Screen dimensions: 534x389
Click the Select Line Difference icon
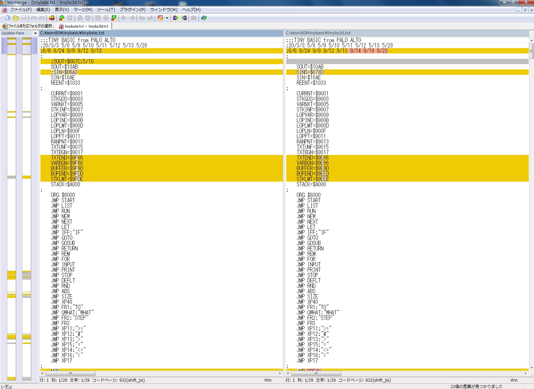[x=52, y=18]
